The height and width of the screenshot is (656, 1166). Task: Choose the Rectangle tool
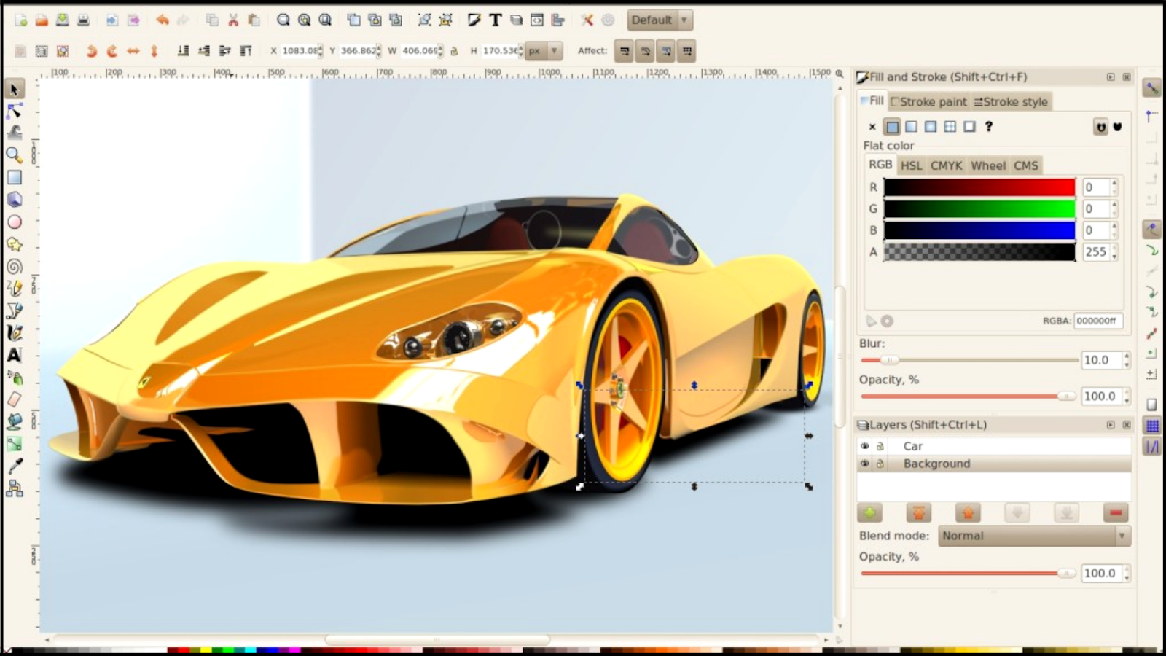point(14,177)
